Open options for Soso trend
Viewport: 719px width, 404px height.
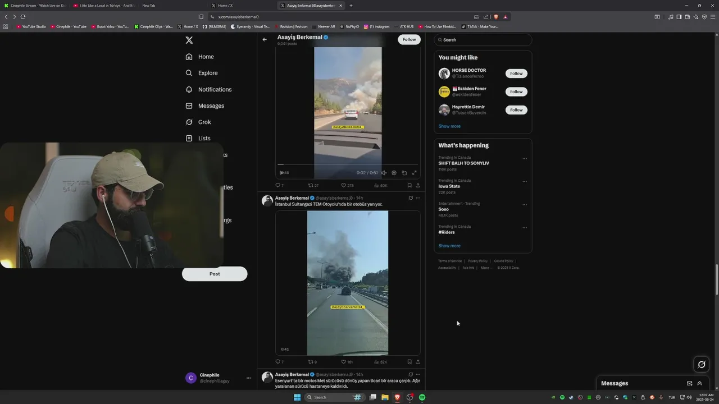[525, 205]
